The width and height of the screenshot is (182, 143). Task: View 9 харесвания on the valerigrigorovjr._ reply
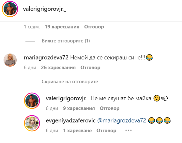tap(79, 108)
